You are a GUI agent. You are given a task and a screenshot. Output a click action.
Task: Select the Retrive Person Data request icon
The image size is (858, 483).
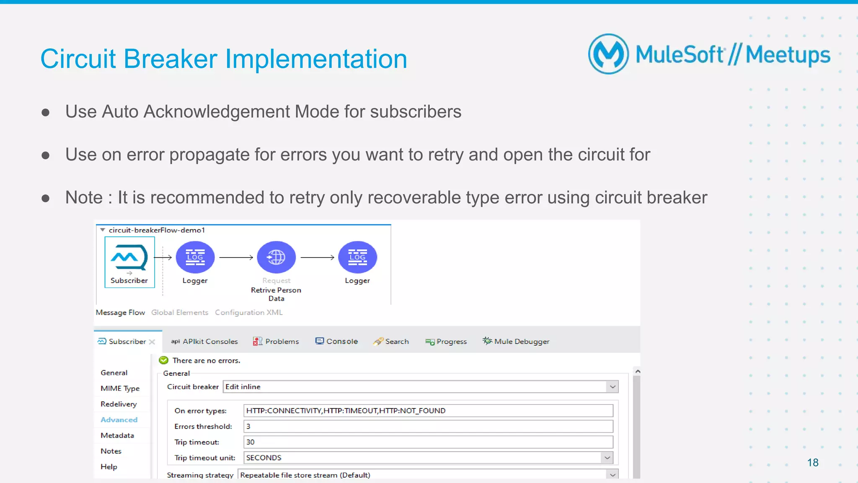pyautogui.click(x=276, y=257)
